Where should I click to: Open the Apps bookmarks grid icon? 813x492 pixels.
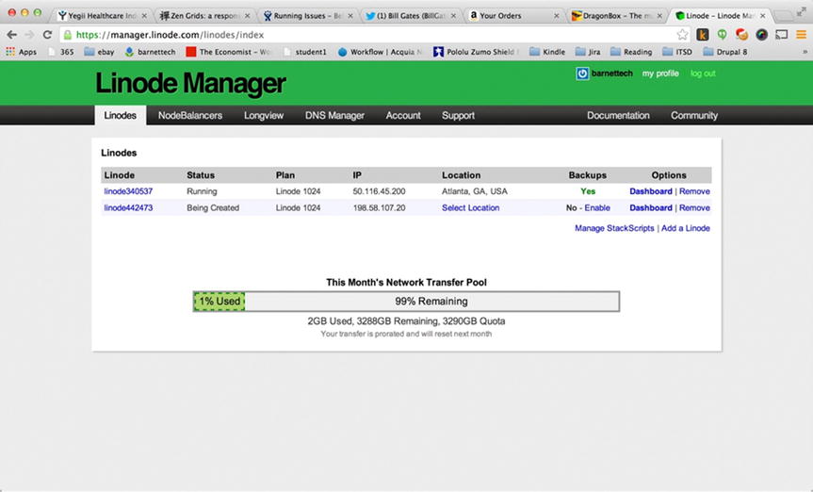click(x=9, y=52)
